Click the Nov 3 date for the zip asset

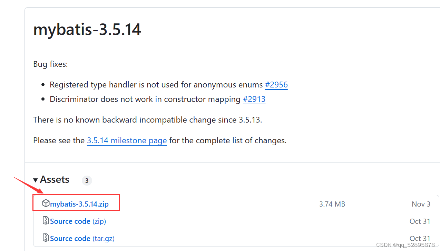421,204
